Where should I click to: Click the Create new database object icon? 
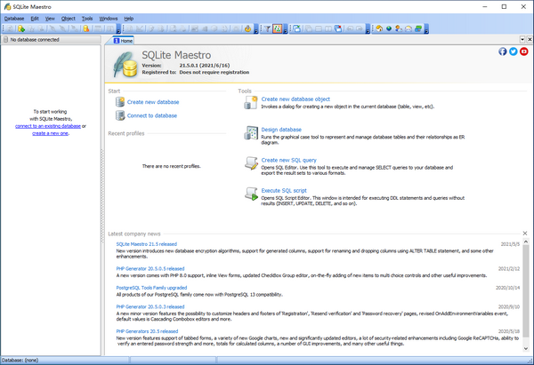[x=247, y=103]
